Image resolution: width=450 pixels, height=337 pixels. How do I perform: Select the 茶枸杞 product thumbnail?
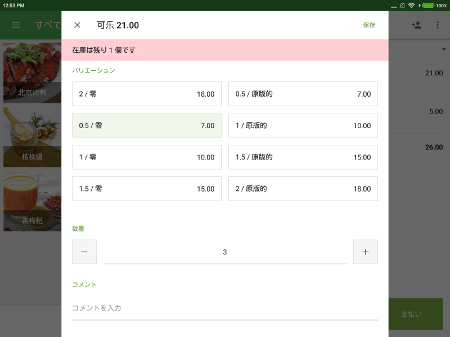click(x=31, y=202)
